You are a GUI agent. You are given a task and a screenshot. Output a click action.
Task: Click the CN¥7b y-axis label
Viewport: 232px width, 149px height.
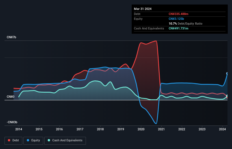point(11,37)
